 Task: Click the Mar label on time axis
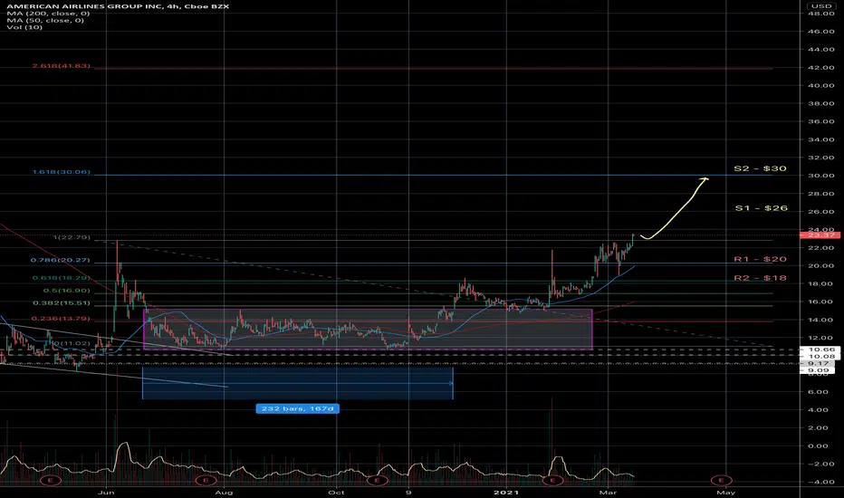tap(608, 492)
